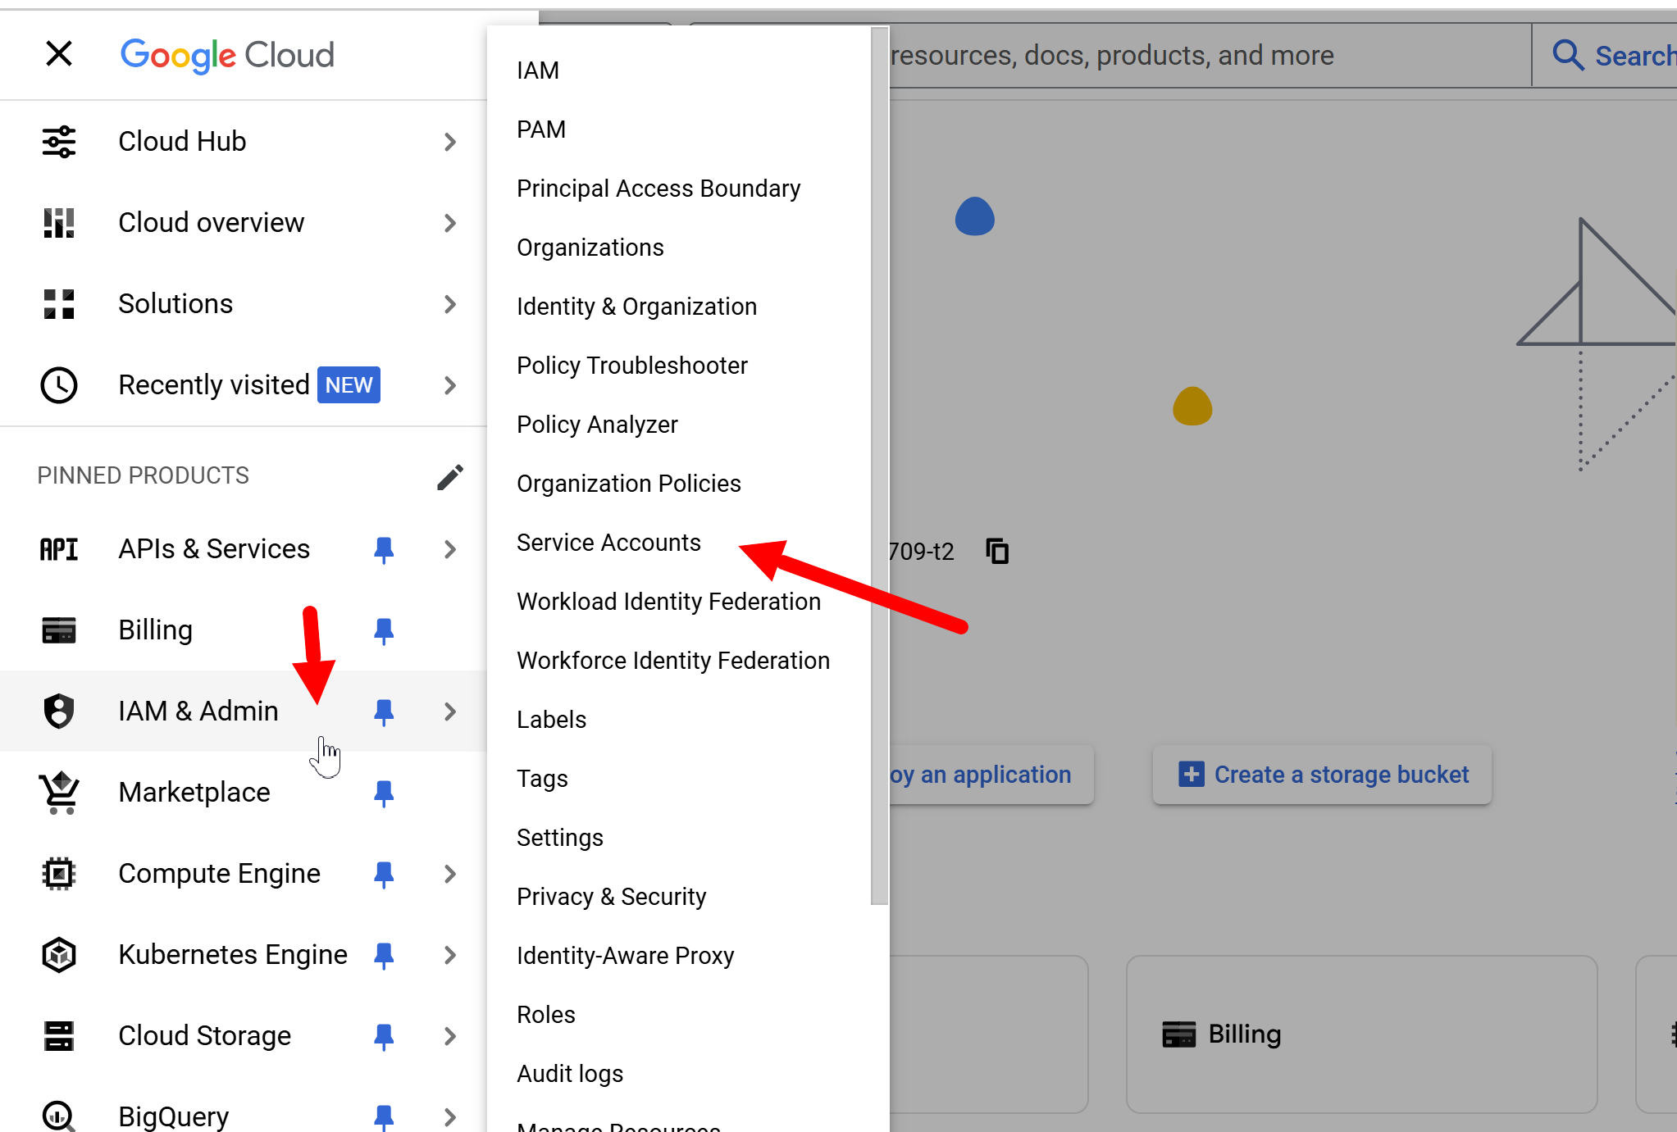The height and width of the screenshot is (1132, 1677).
Task: Click the Compute Engine chip icon
Action: [x=59, y=874]
